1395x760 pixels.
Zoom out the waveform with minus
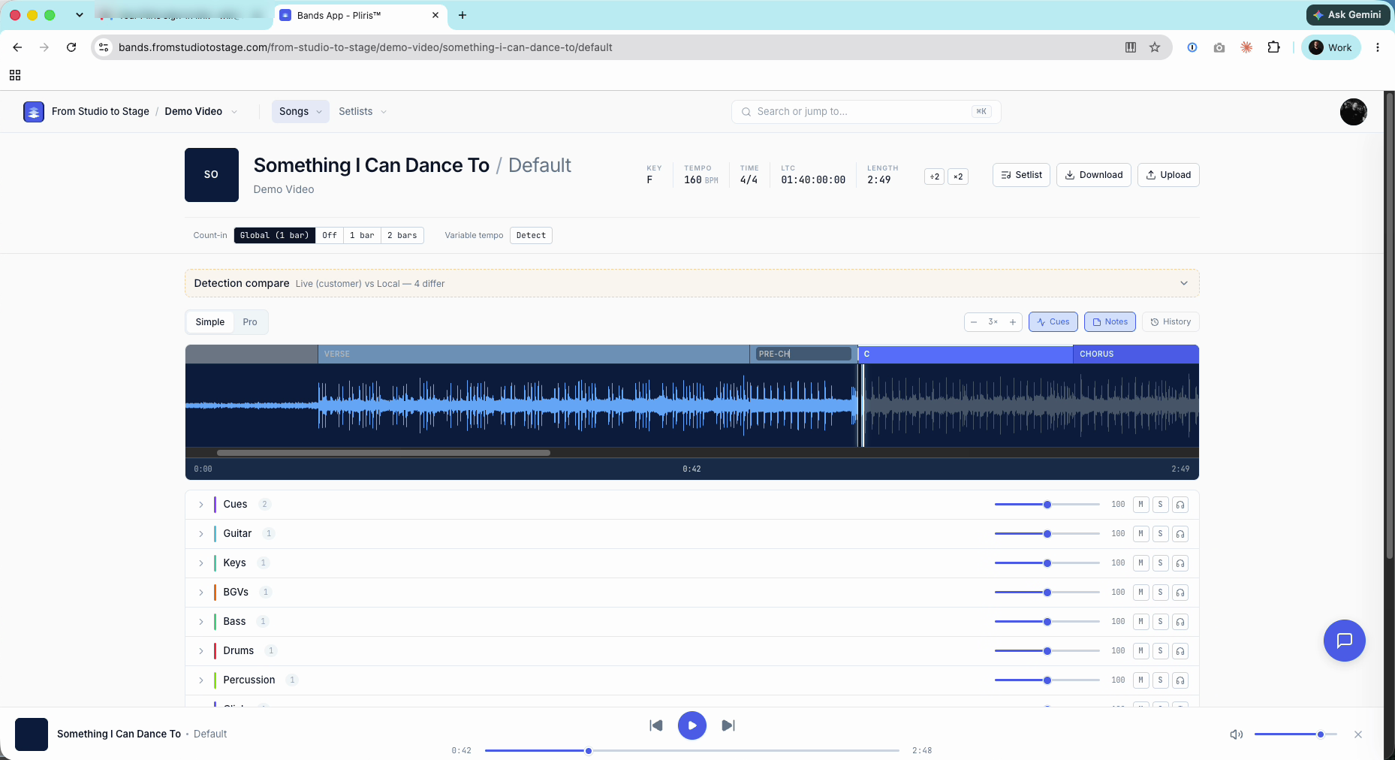(974, 322)
